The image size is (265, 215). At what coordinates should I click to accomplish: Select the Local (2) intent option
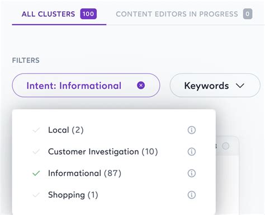(x=114, y=130)
